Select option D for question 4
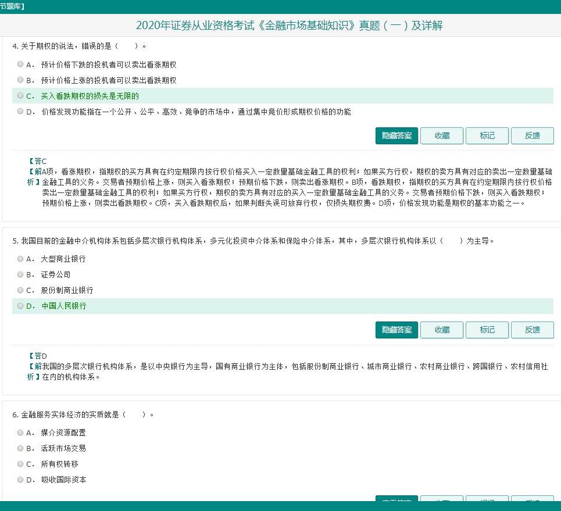Viewport: 561px width, 511px height. coord(20,111)
